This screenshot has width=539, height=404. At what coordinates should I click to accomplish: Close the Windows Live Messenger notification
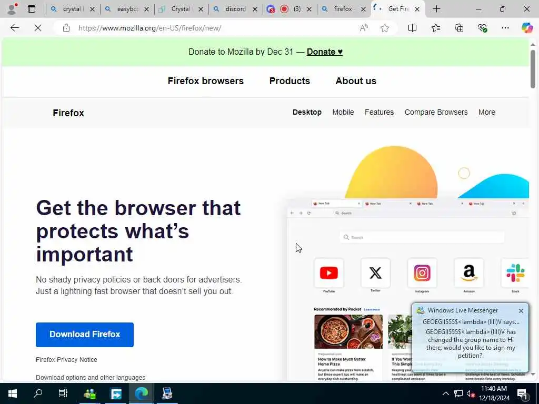click(521, 311)
